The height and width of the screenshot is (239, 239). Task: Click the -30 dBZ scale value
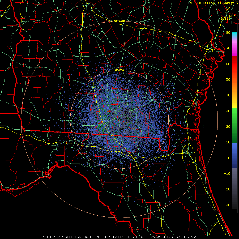coord(227,205)
